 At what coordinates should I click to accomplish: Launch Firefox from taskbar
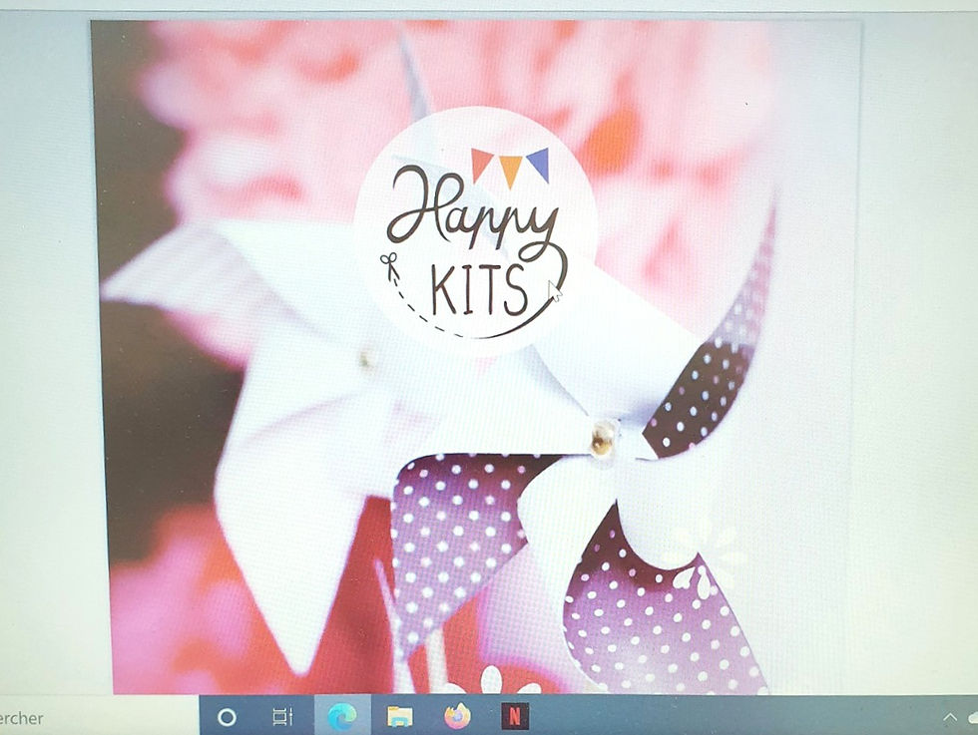coord(457,716)
